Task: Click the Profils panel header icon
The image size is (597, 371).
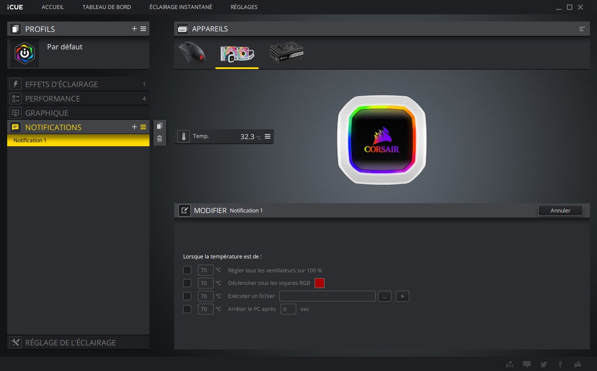Action: tap(16, 29)
